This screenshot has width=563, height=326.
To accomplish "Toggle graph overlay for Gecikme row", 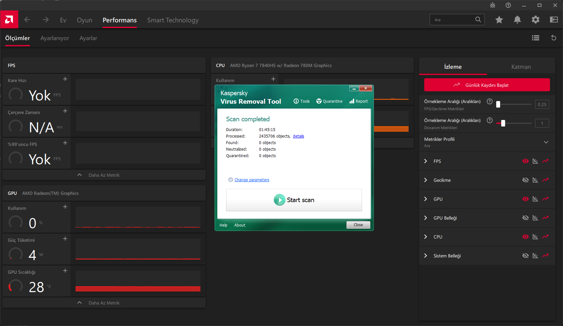I will point(535,180).
